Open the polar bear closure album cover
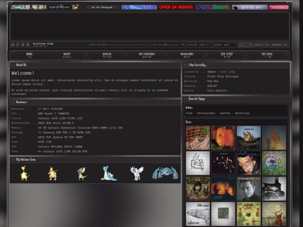The height and width of the screenshot is (227, 303). pyautogui.click(x=198, y=214)
